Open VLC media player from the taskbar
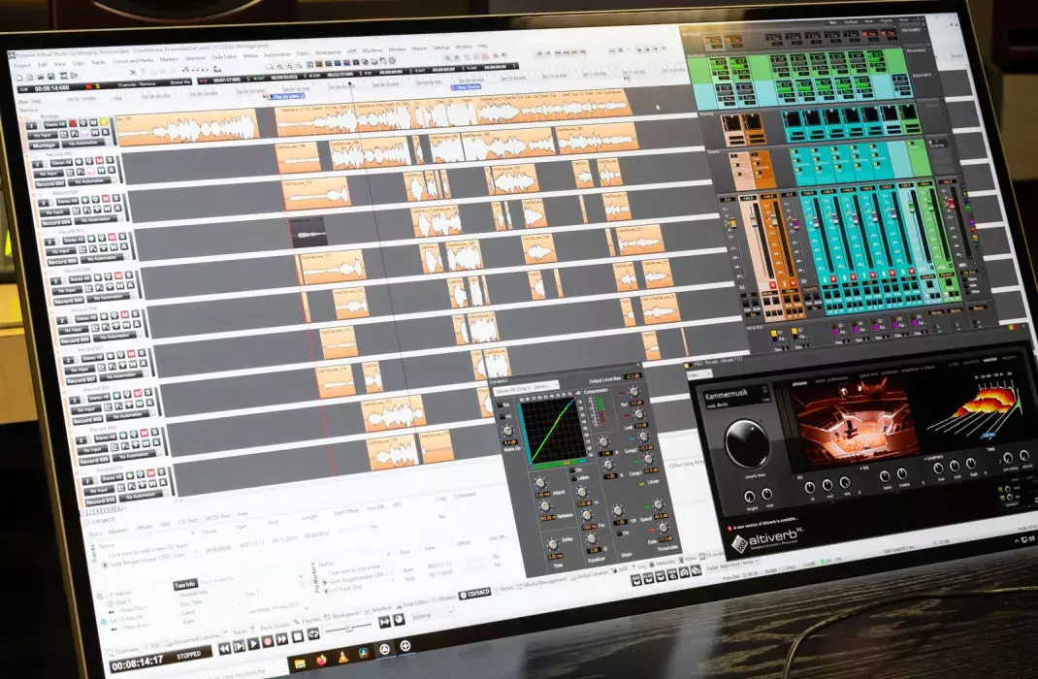This screenshot has width=1038, height=679. [x=342, y=657]
